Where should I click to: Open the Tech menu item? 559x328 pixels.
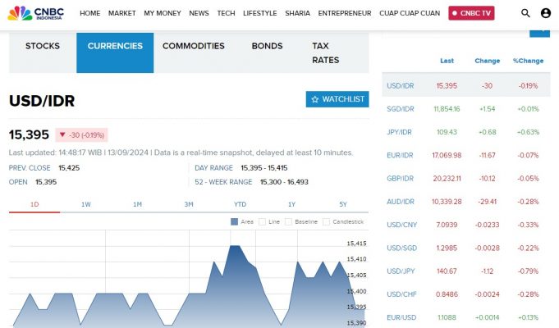tap(226, 14)
